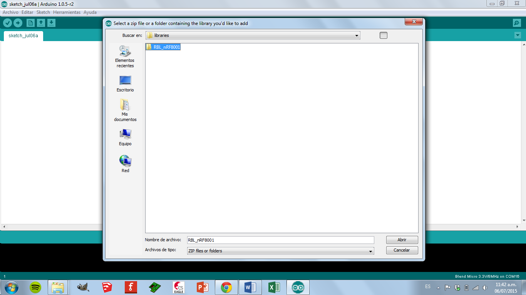Screen dimensions: 526x295
Task: Open the Editar menu
Action: coord(27,12)
